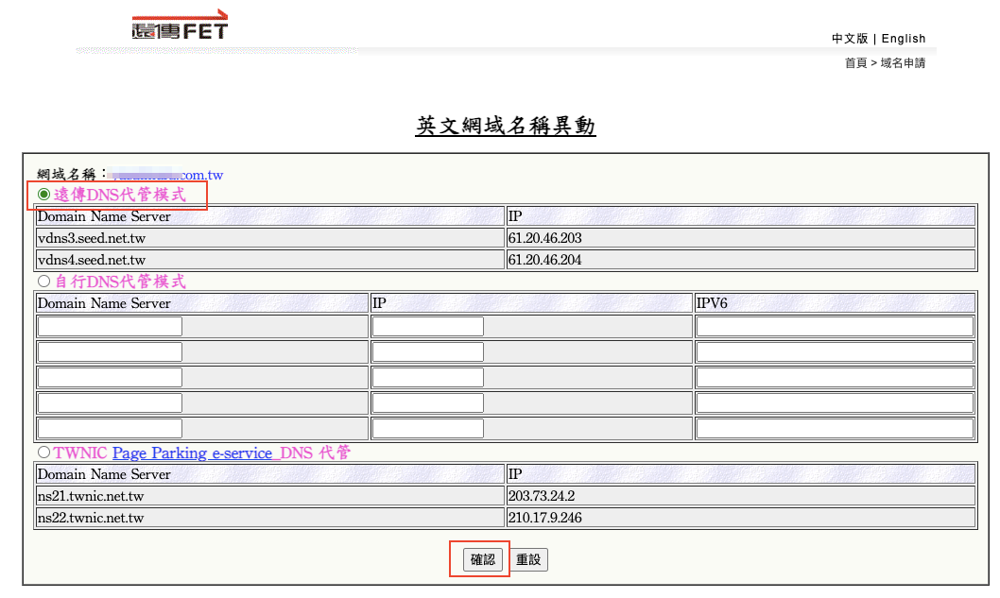
Task: Click the 確認 button
Action: (483, 560)
